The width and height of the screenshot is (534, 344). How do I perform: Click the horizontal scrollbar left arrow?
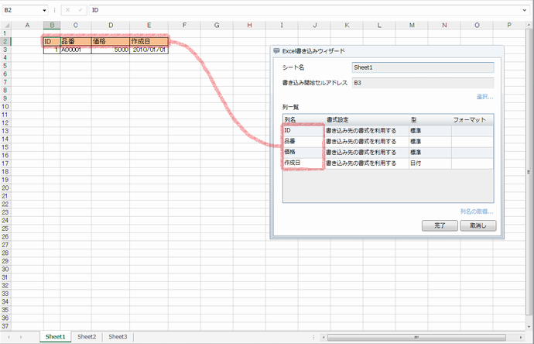[x=323, y=338]
